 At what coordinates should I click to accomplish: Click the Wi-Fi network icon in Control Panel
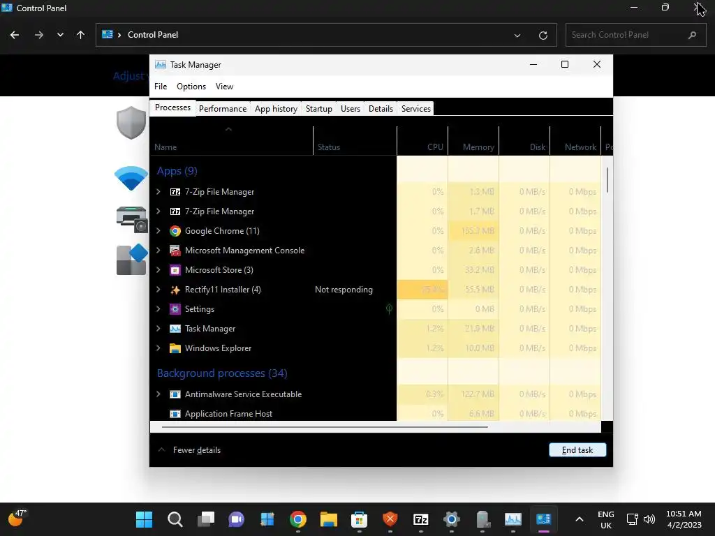(x=131, y=178)
